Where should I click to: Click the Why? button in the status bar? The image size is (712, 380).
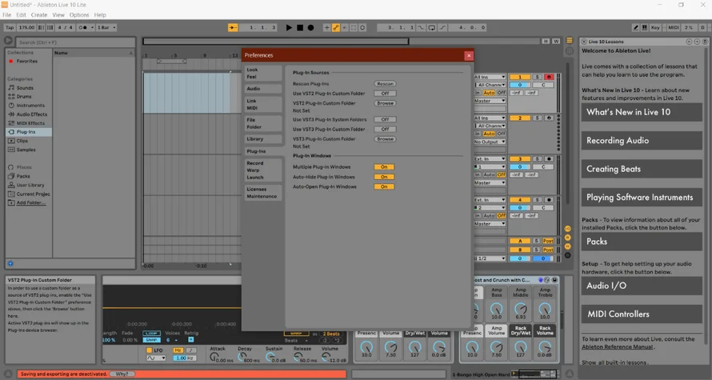pos(122,374)
